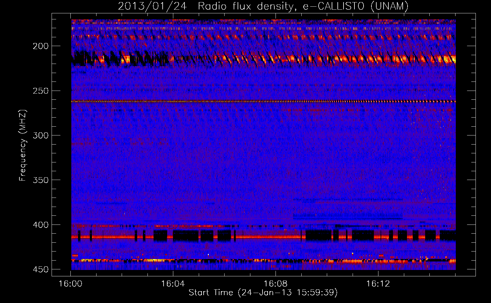Click the 450 frequency tick label

click(x=41, y=269)
